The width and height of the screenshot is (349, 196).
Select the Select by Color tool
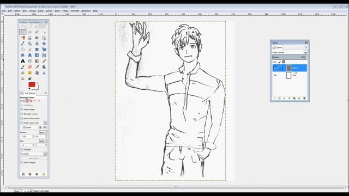tap(23, 38)
